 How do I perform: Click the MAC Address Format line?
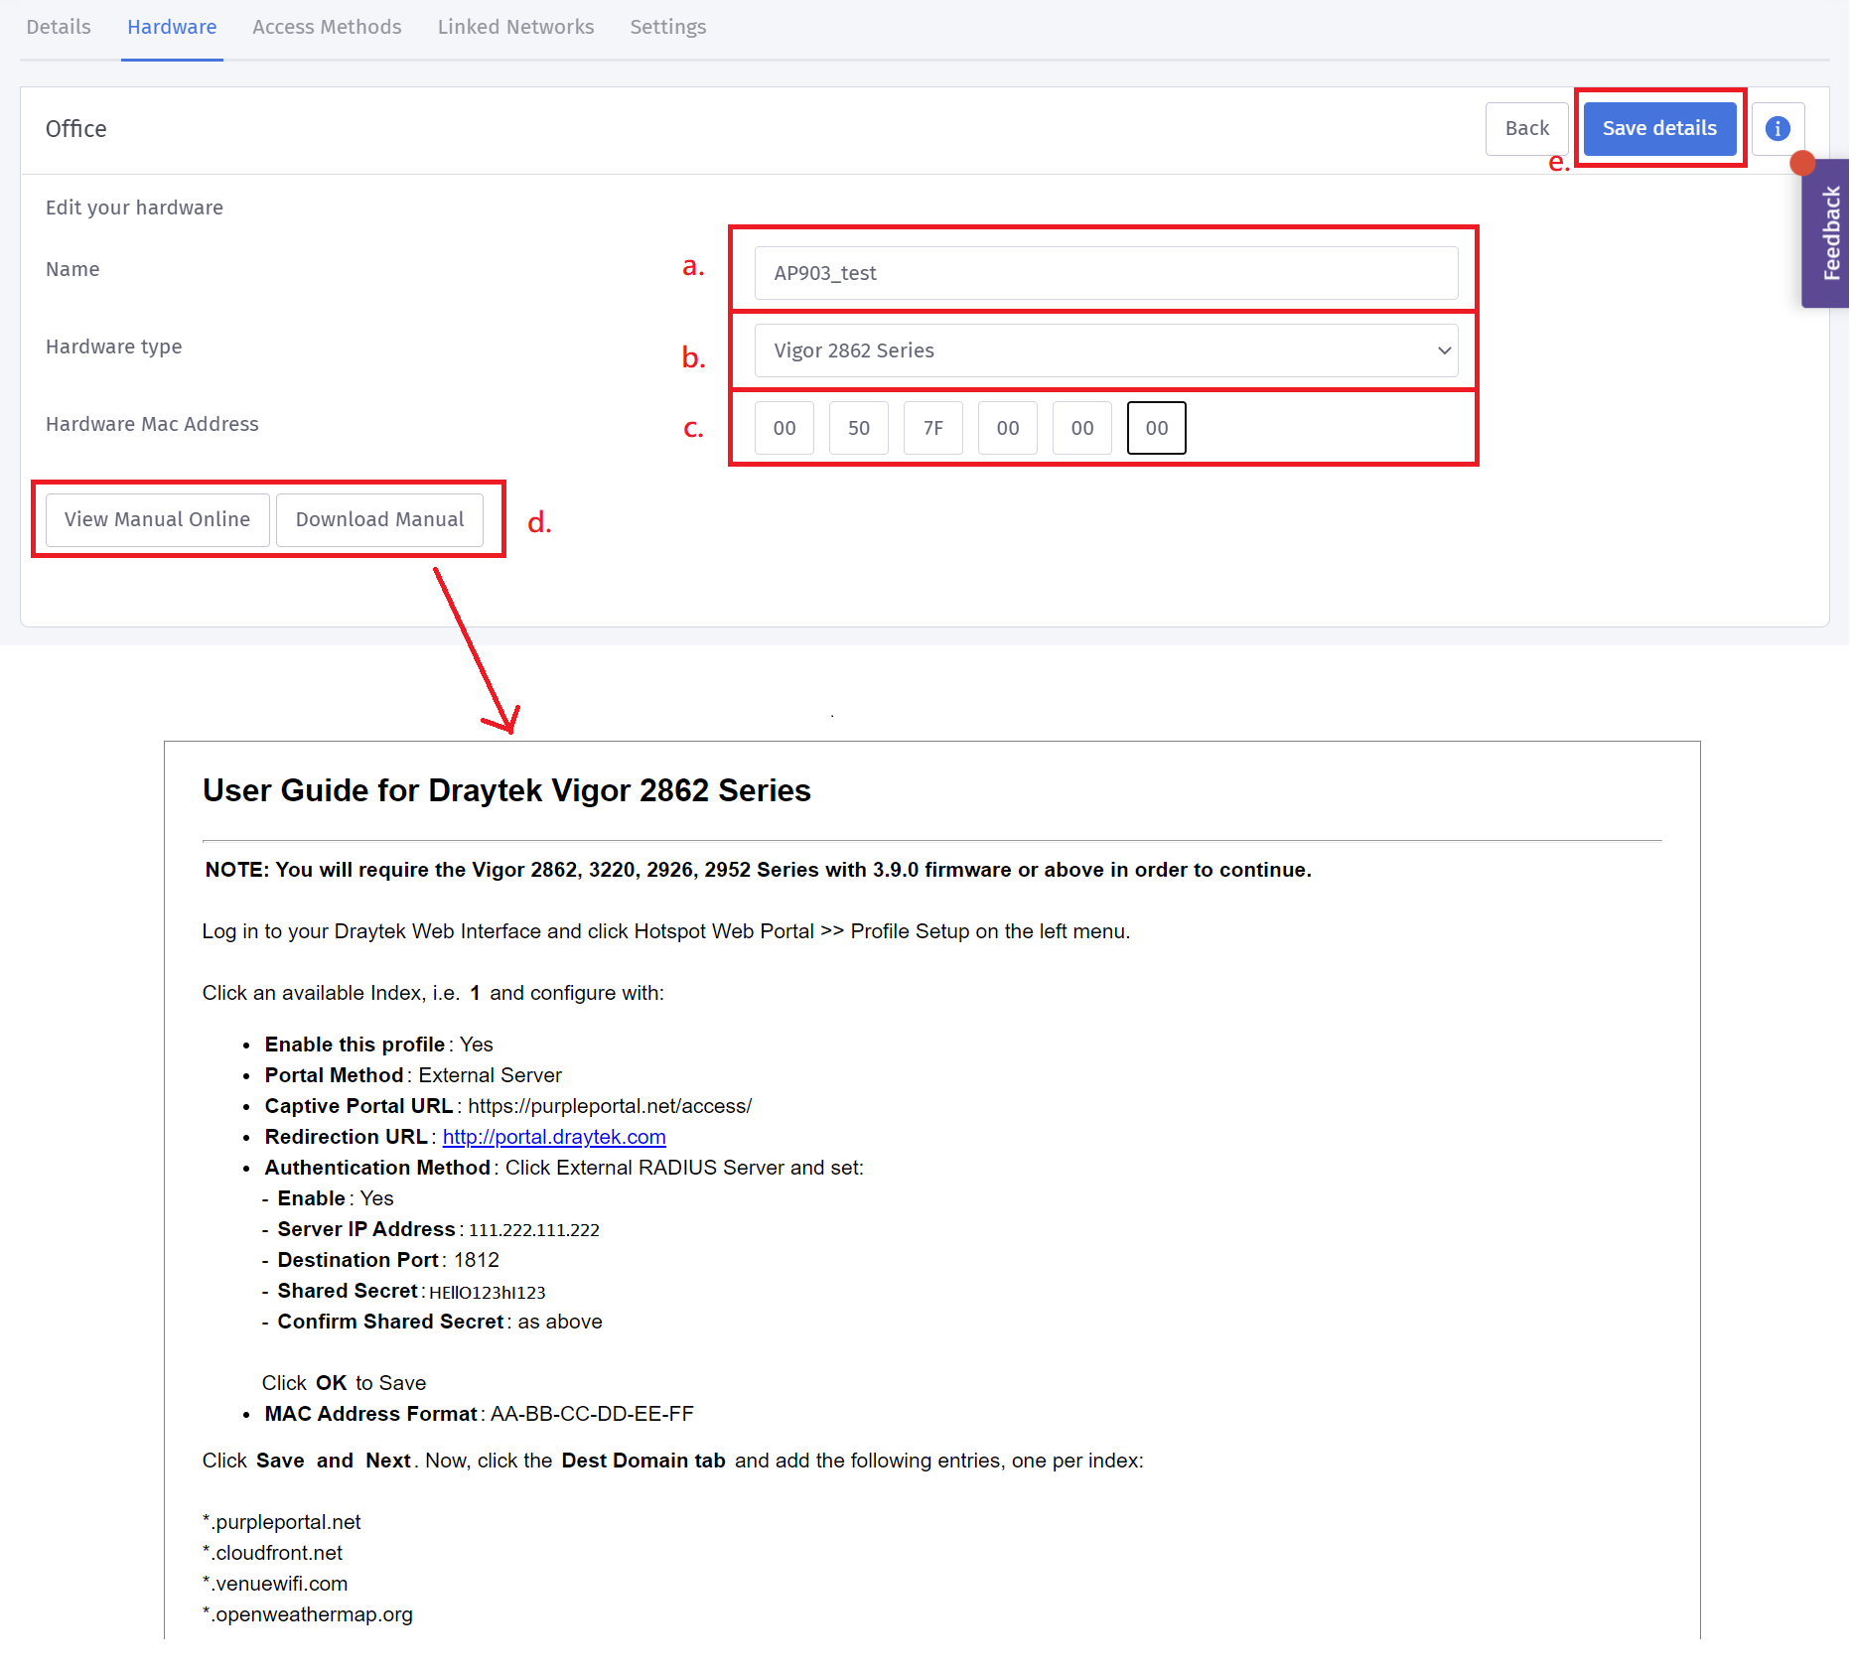click(x=480, y=1414)
